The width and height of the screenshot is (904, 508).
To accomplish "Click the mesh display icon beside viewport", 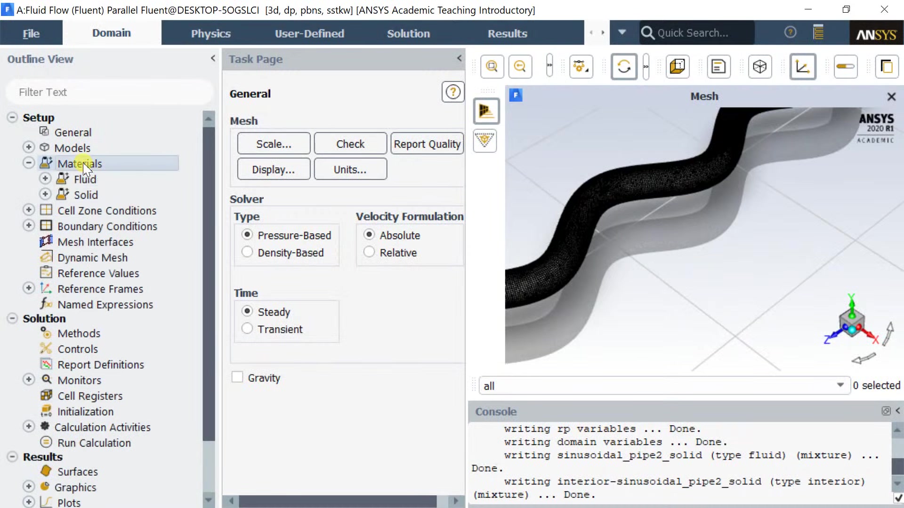I will [x=486, y=111].
